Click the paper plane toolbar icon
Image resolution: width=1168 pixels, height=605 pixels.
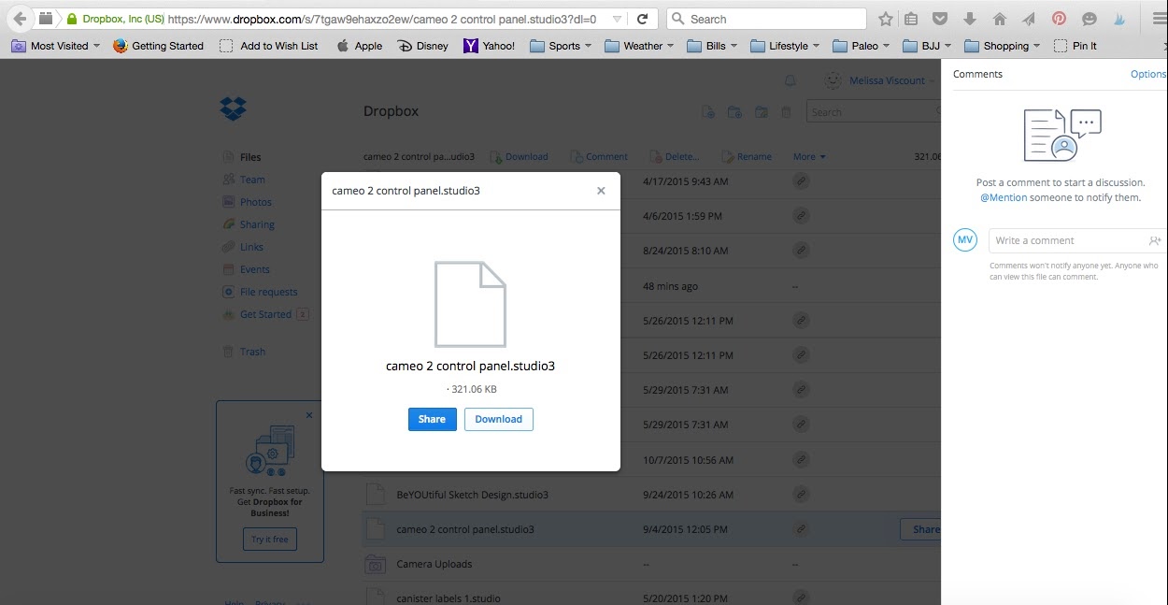(1029, 19)
